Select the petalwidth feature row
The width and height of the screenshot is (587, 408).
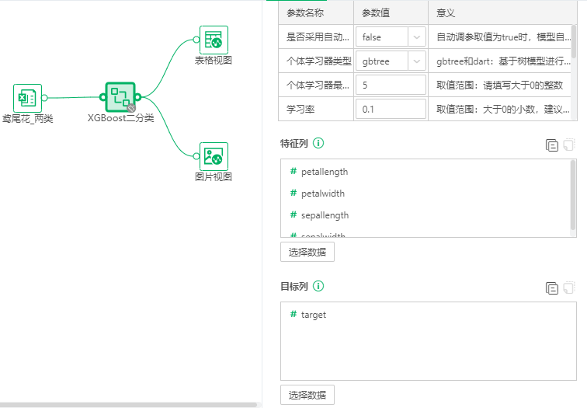point(425,194)
